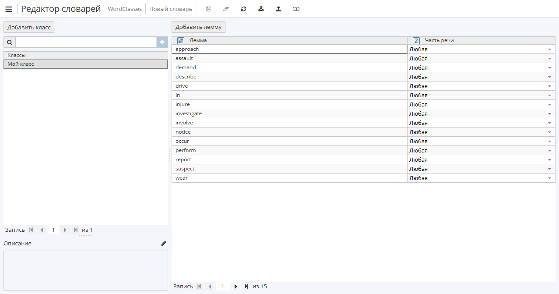Image resolution: width=559 pixels, height=294 pixels.
Task: Select the lemma cell perform
Action: pos(289,150)
